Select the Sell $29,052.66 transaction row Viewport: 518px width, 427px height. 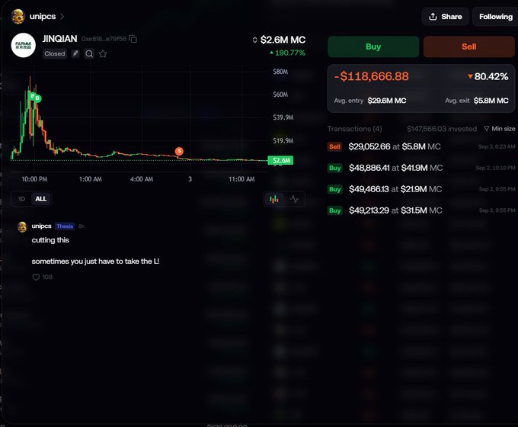(x=420, y=146)
